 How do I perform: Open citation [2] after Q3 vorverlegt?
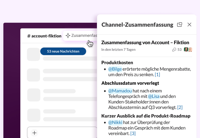click(180, 107)
